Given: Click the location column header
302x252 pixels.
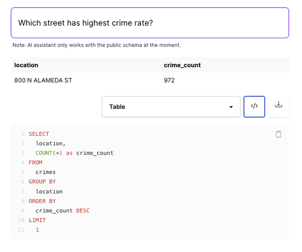Looking at the screenshot, I should pyautogui.click(x=26, y=65).
